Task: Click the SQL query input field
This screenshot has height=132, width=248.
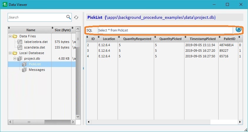Action: tap(165, 30)
